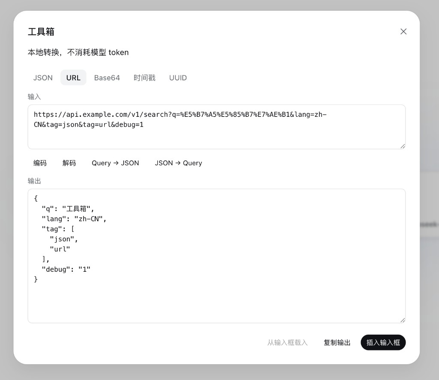Click the 本地转换，不消耗模型 token subtitle
The height and width of the screenshot is (380, 439).
pyautogui.click(x=78, y=52)
